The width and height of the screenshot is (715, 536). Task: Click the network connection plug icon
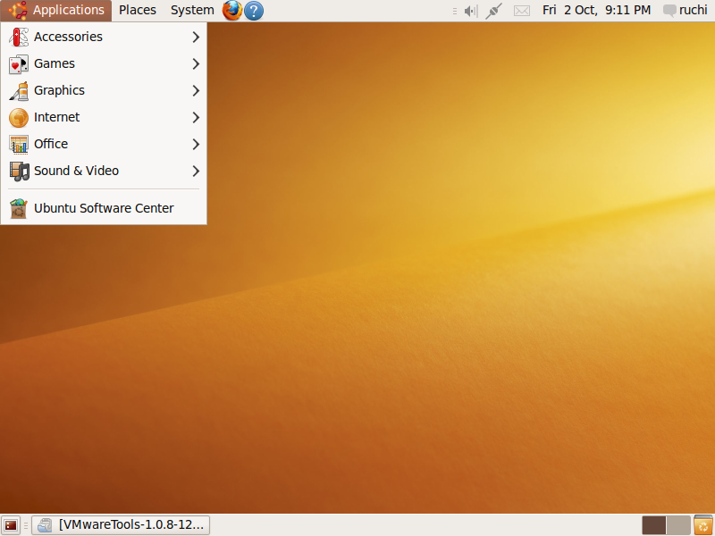[x=494, y=11]
